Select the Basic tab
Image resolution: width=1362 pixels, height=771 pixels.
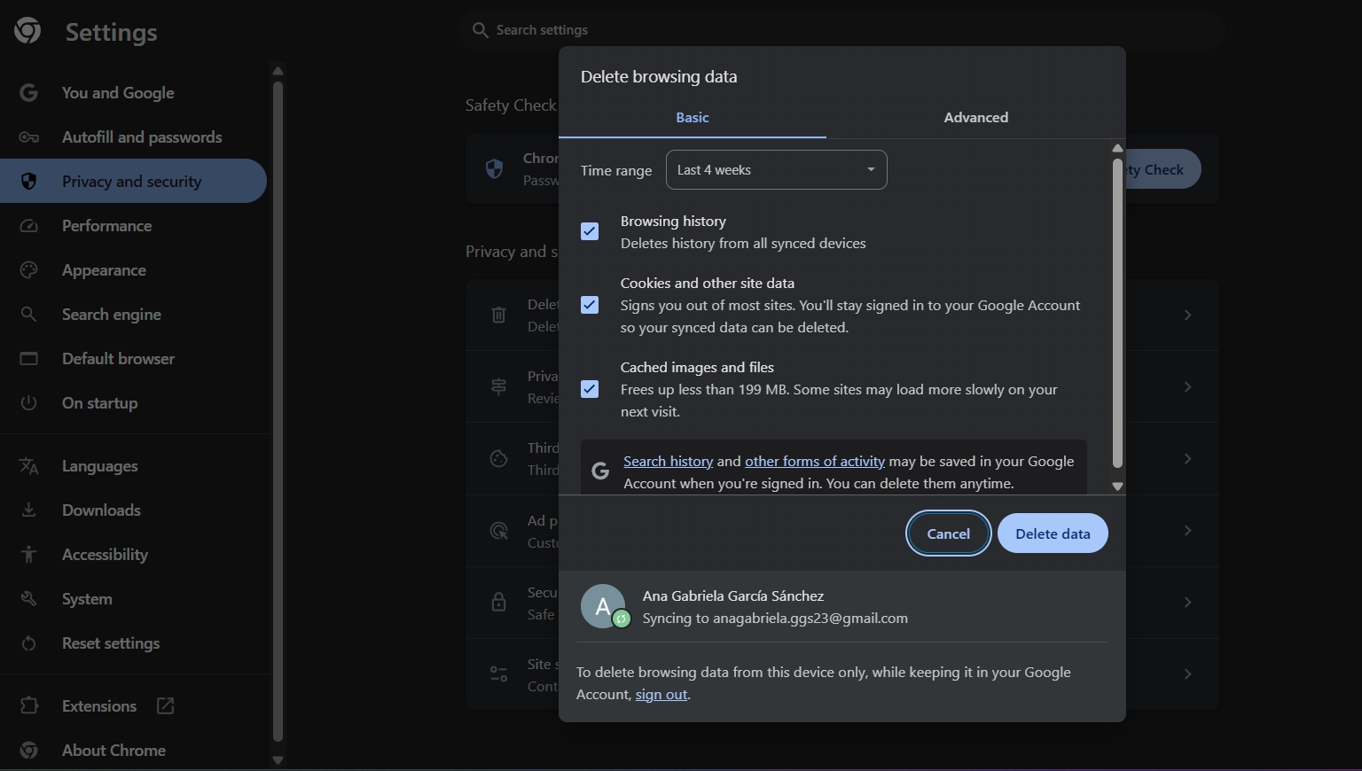[692, 118]
